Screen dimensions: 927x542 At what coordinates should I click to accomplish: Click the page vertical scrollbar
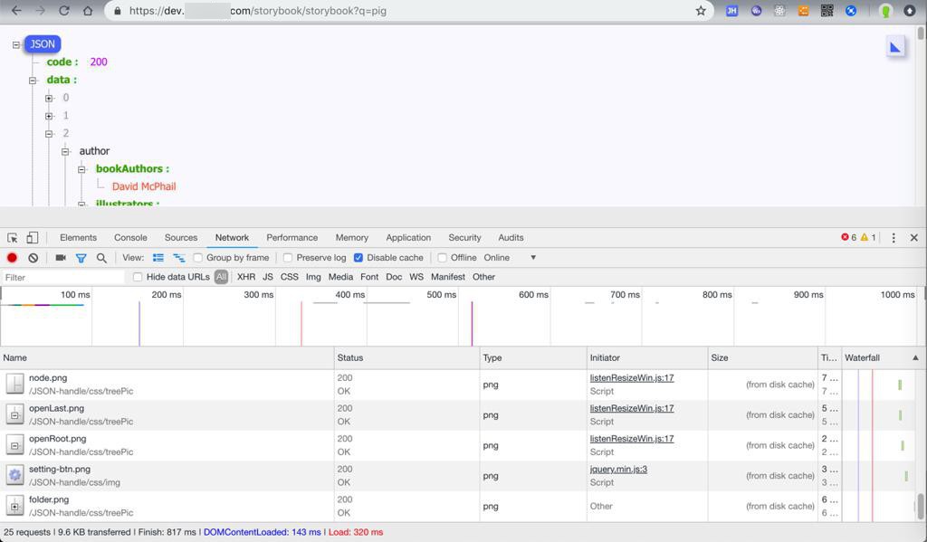[921, 33]
